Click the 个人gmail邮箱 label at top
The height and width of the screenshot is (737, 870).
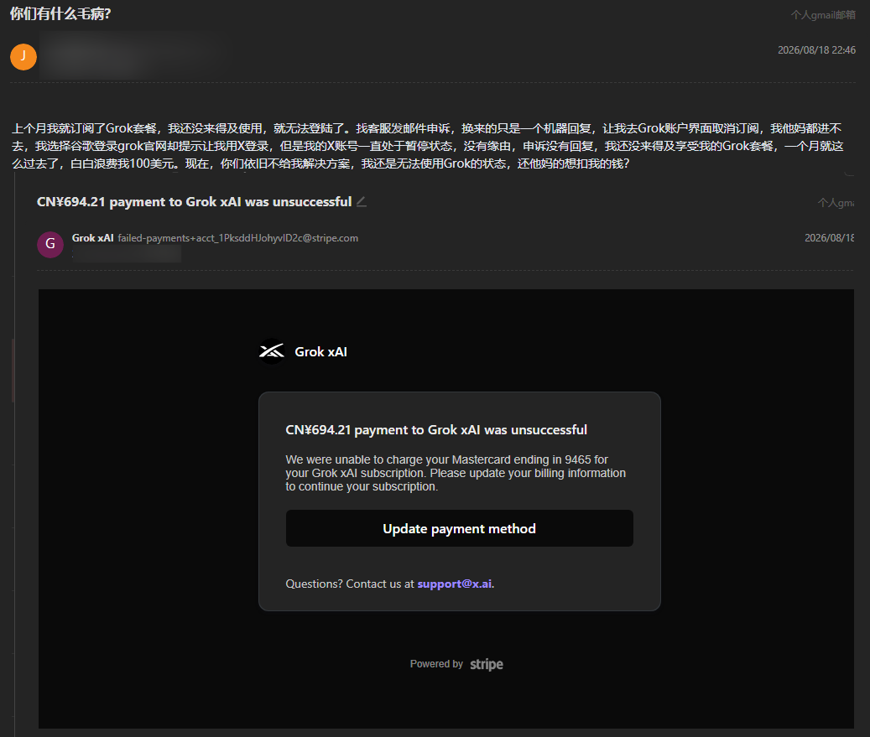(823, 15)
